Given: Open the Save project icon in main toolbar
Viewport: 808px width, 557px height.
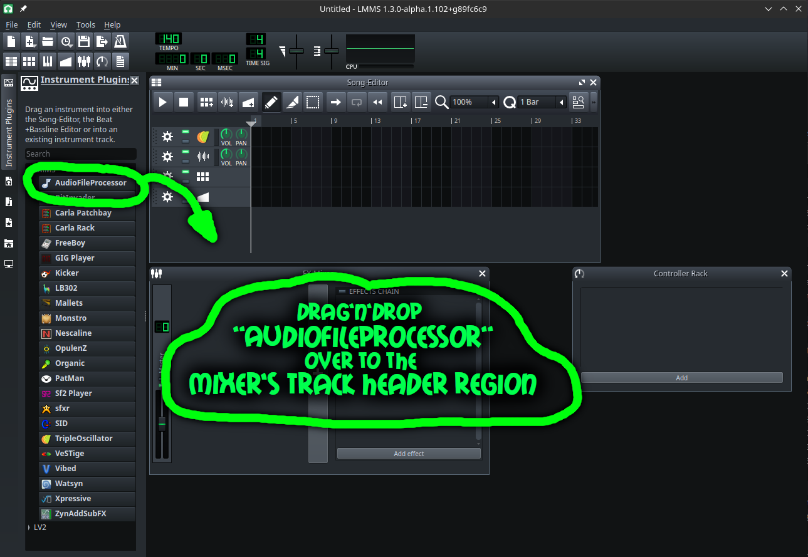Looking at the screenshot, I should point(83,40).
